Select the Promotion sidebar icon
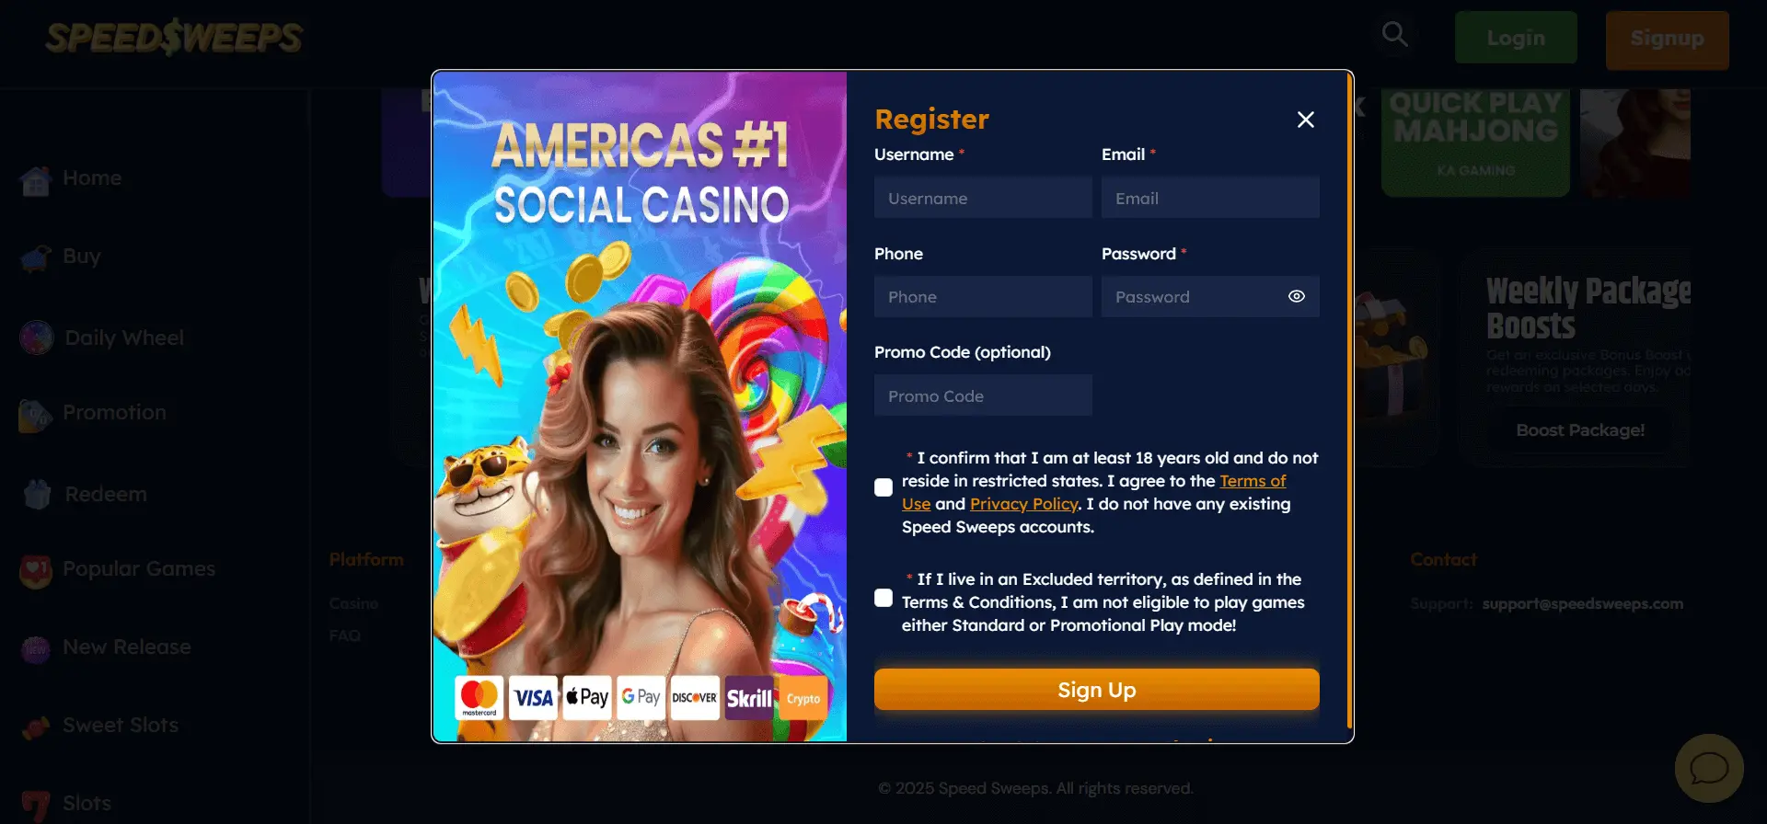 pos(35,415)
